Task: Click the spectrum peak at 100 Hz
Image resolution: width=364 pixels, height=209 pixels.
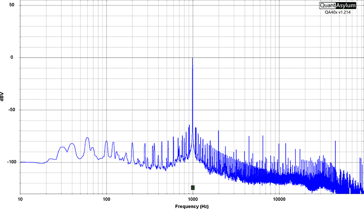Action: pyautogui.click(x=106, y=141)
